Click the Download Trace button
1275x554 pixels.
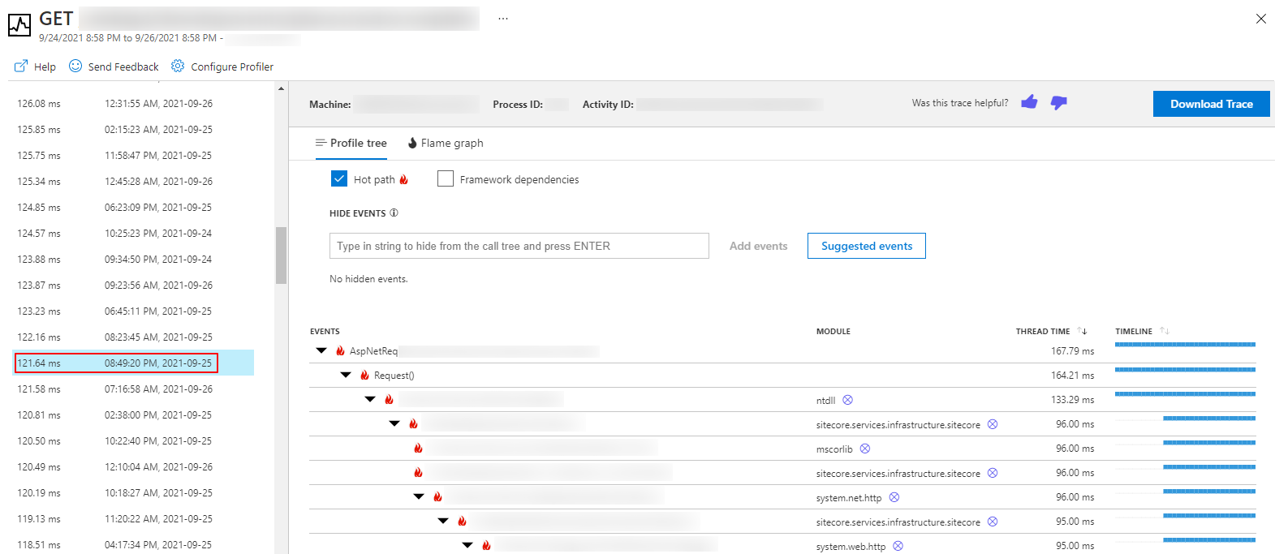tap(1211, 104)
